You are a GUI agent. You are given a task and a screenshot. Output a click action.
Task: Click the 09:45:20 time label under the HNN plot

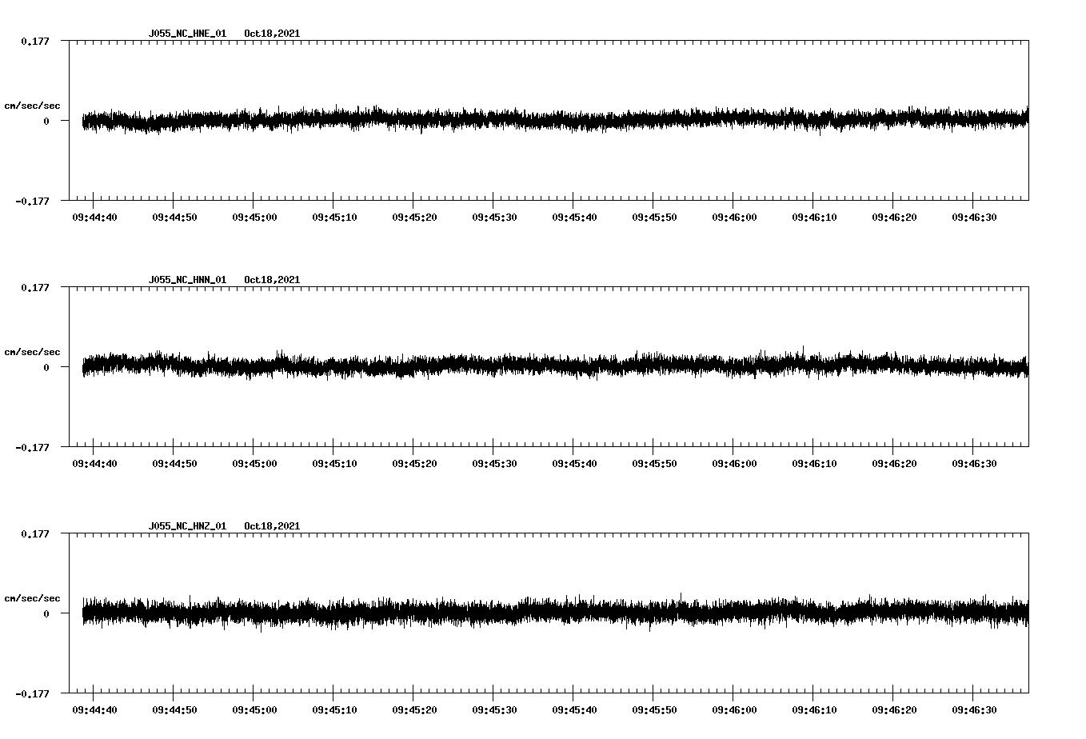414,463
